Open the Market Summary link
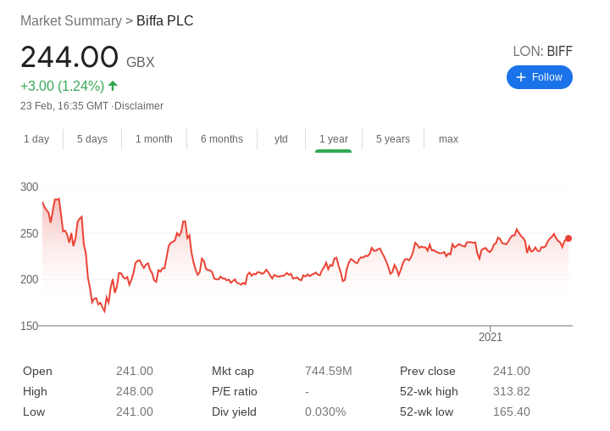Viewport: 610px width, 431px height. [71, 20]
